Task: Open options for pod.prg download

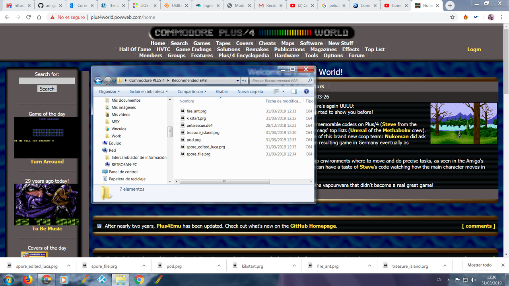Action: tap(219, 266)
